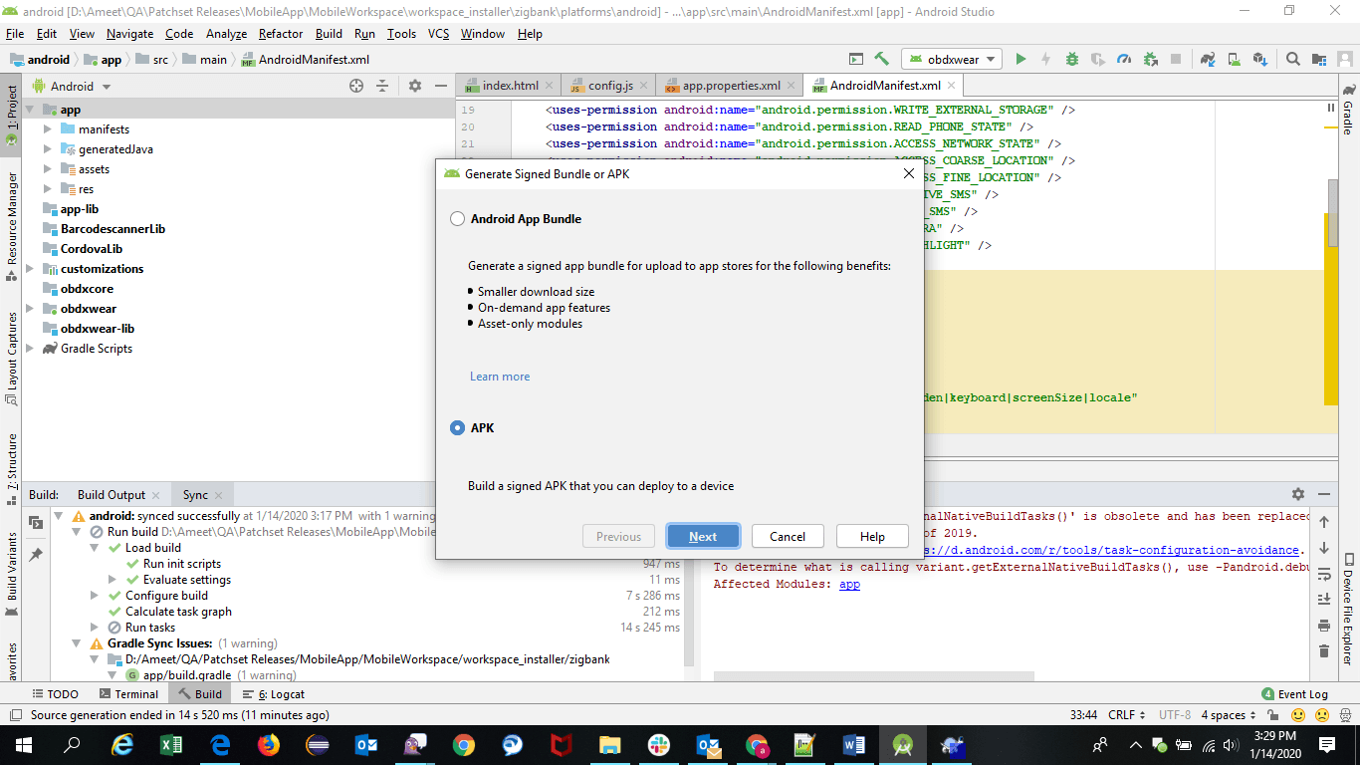Click the Search Everywhere magnifier icon

coord(1293,59)
